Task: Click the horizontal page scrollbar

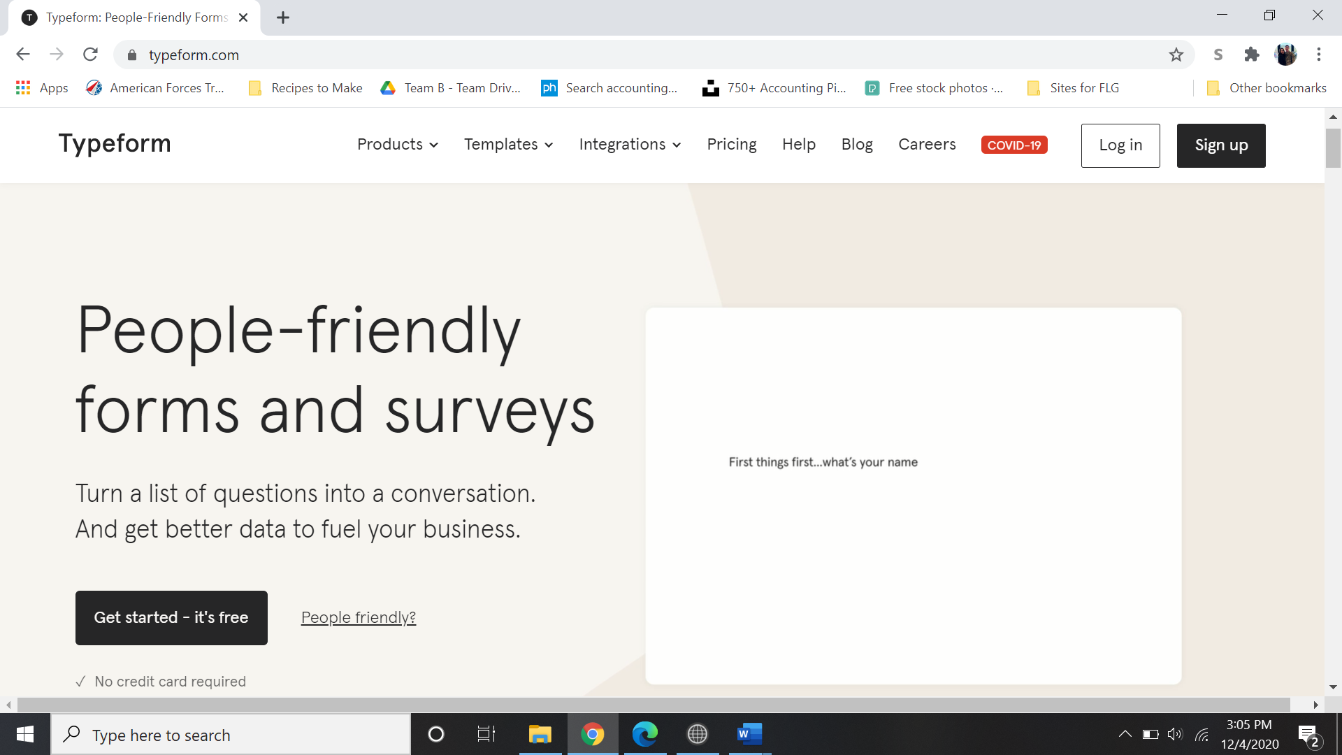Action: (654, 705)
